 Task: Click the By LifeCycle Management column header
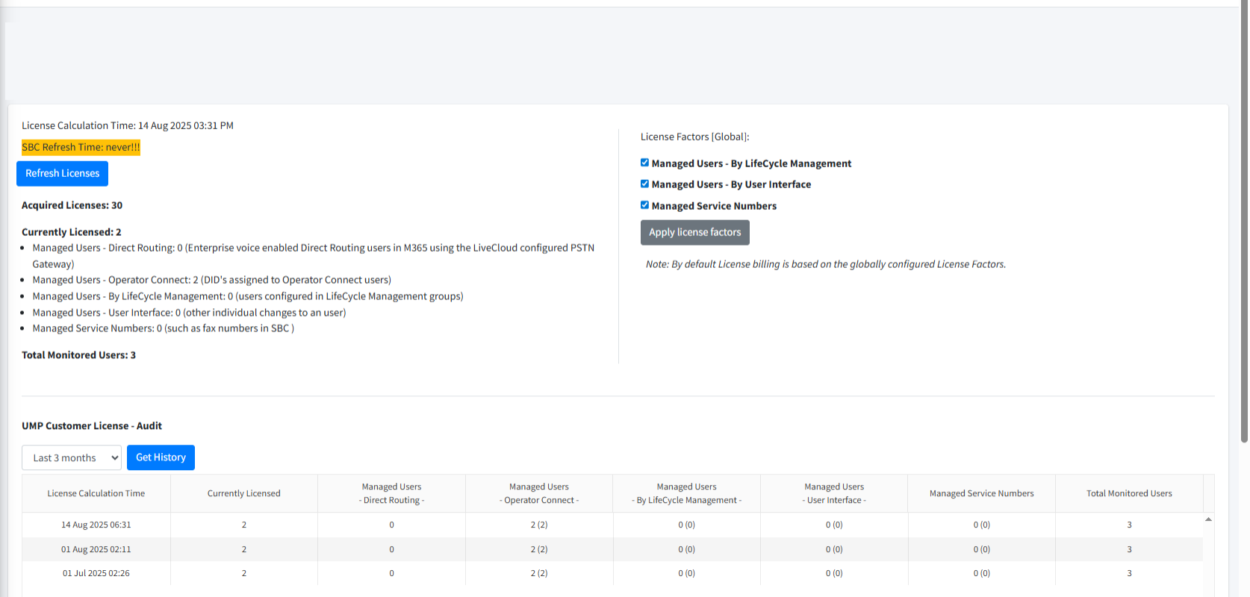(x=686, y=494)
